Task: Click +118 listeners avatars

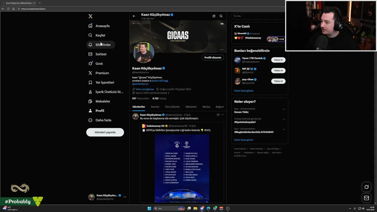Action: (276, 39)
